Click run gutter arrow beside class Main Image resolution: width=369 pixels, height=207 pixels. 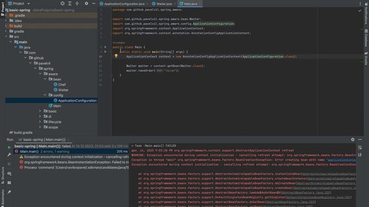(x=105, y=47)
